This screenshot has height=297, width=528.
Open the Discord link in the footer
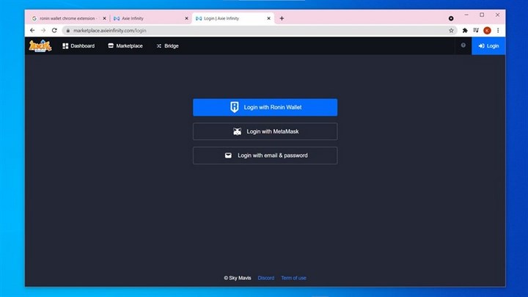click(265, 278)
